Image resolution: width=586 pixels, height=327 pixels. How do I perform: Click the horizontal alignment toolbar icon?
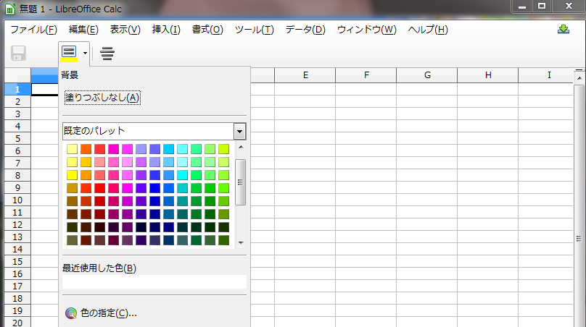[x=107, y=53]
